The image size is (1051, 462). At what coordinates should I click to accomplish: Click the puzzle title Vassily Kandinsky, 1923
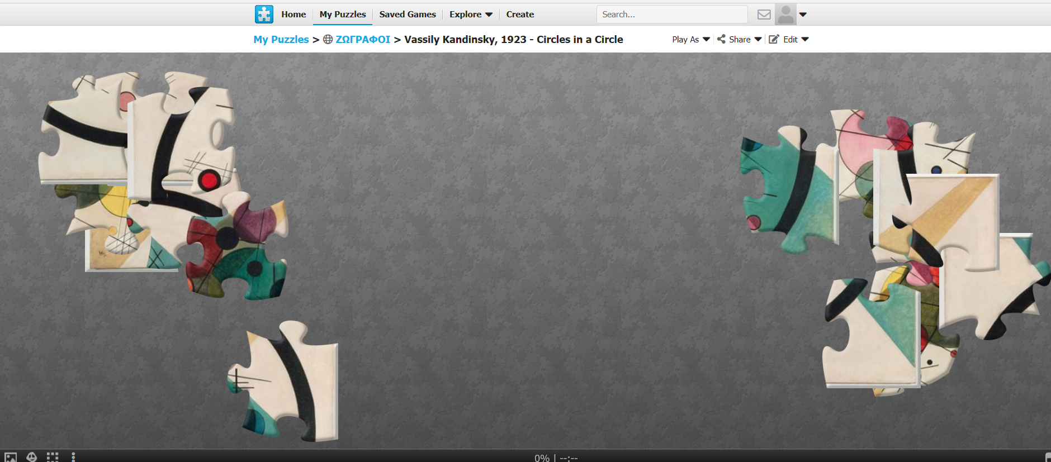(x=513, y=39)
